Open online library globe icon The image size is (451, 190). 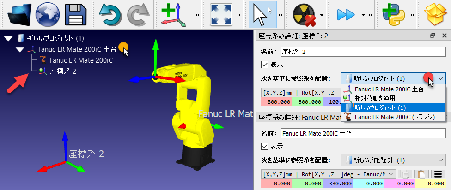48,14
